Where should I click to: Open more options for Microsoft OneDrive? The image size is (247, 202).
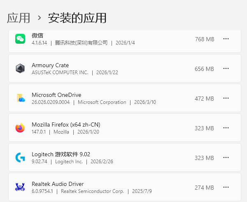(226, 99)
